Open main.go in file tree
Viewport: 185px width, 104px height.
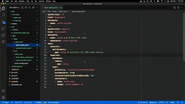18,21
